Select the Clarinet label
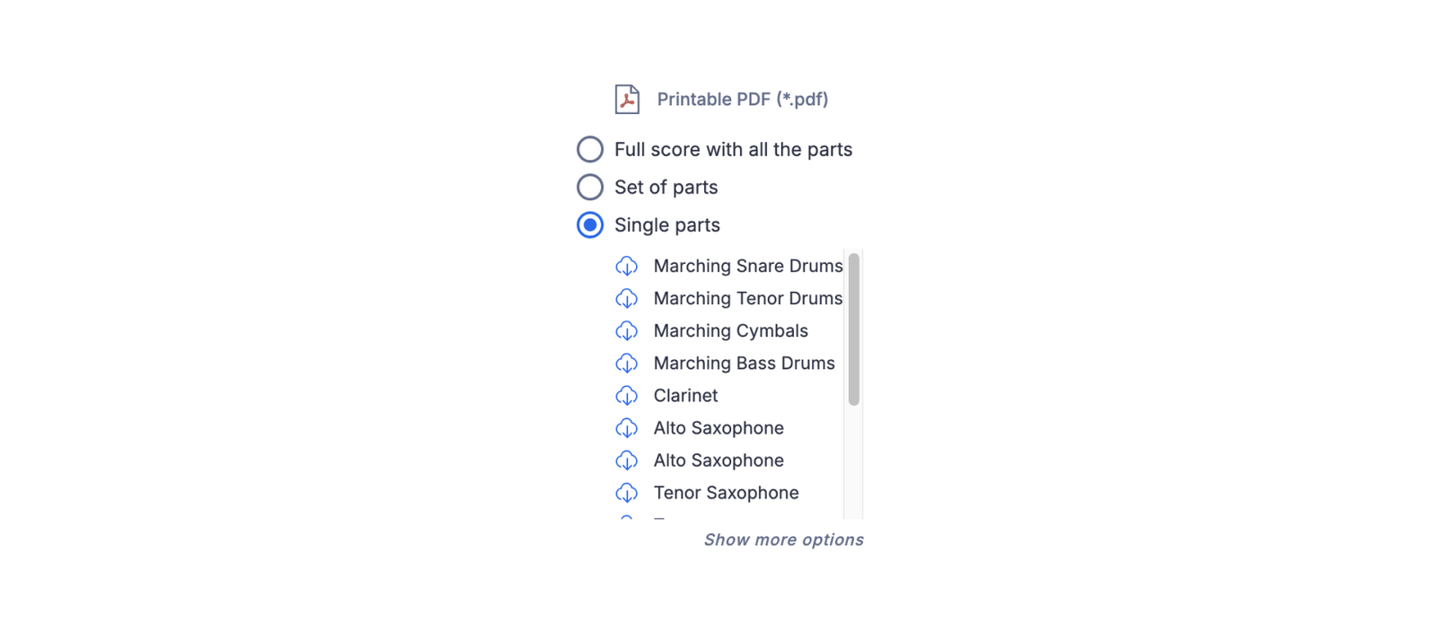The image size is (1437, 623). pos(684,395)
